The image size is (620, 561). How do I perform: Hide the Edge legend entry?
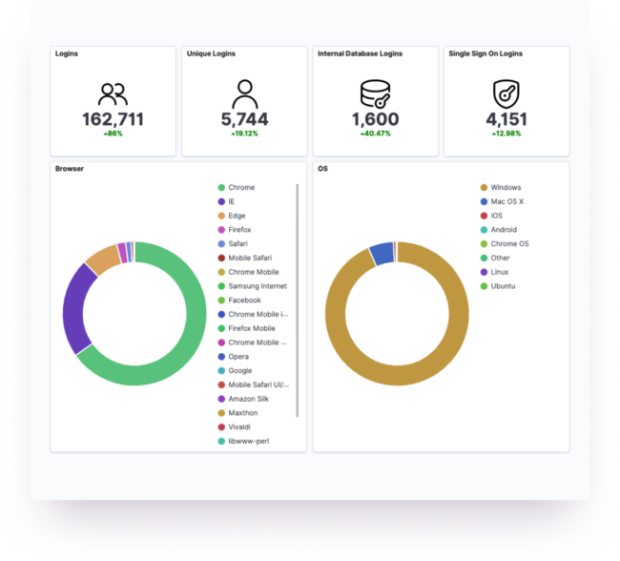[x=237, y=216]
